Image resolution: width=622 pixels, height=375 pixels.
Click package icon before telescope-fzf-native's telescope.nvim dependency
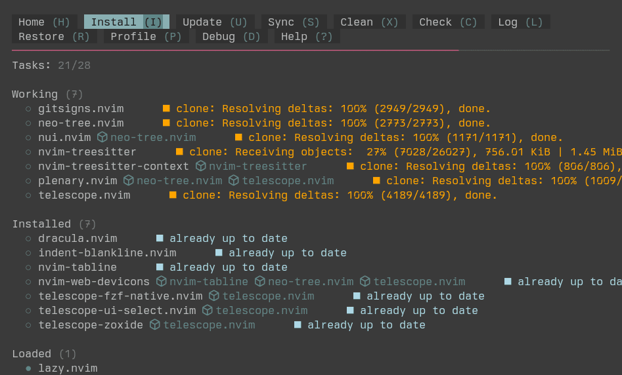pyautogui.click(x=213, y=296)
